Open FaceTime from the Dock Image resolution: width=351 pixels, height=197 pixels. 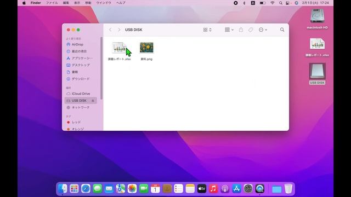click(144, 189)
